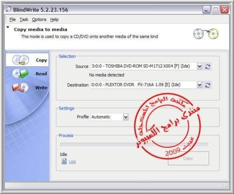This screenshot has width=234, height=194.
Task: Open the Log link
Action: point(72,161)
